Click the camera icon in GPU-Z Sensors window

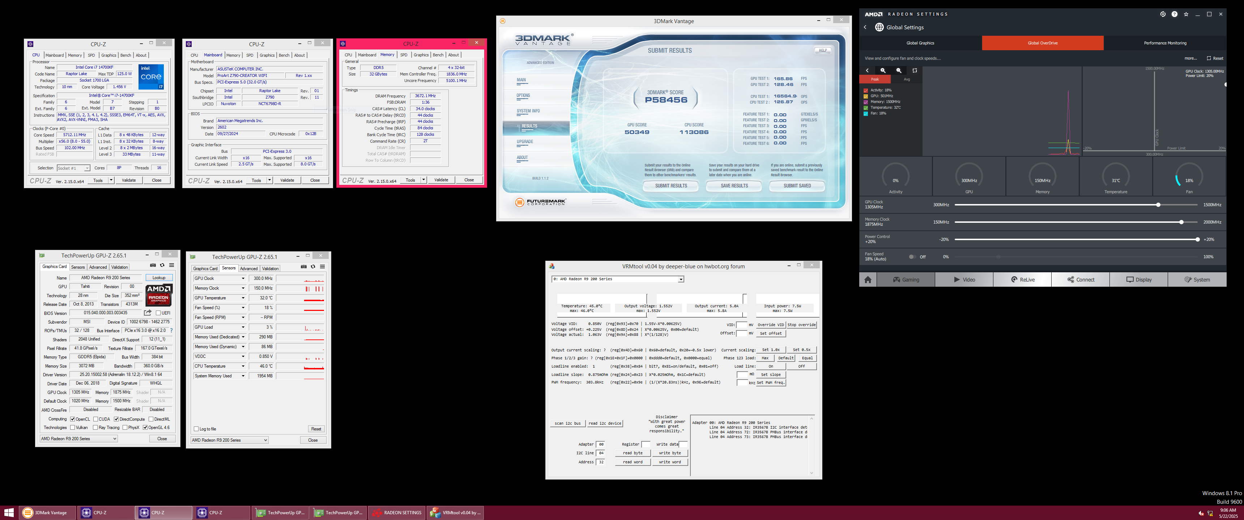tap(303, 266)
